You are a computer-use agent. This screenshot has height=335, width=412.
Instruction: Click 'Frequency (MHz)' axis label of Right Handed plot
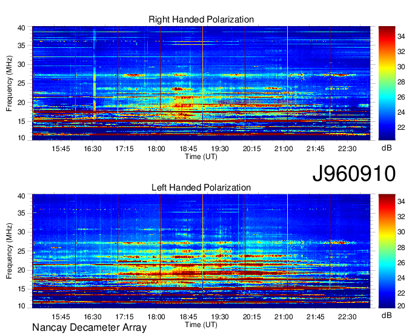(9, 83)
